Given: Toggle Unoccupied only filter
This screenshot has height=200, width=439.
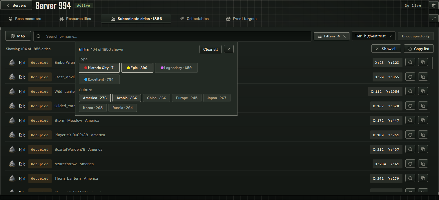Looking at the screenshot, I should coord(416,36).
